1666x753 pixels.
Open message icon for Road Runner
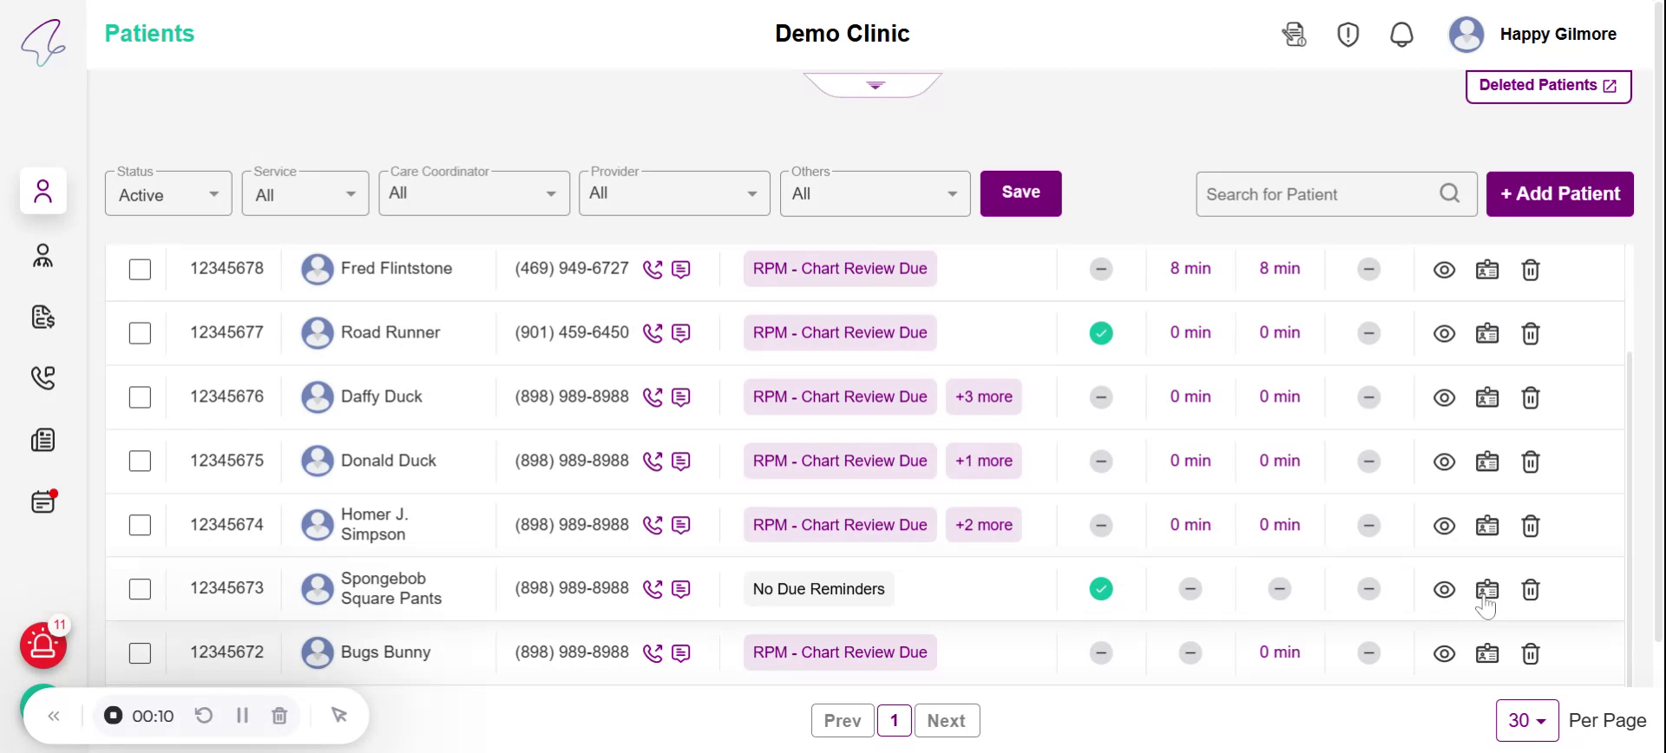[x=681, y=333]
